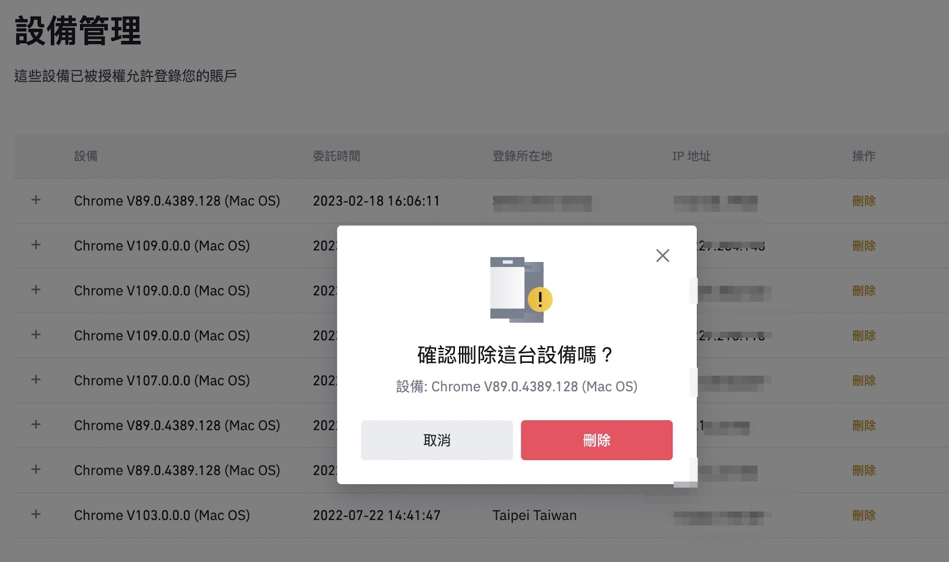The width and height of the screenshot is (949, 562).
Task: Delete the Taipei Taiwan Chrome V103 device
Action: 864,516
